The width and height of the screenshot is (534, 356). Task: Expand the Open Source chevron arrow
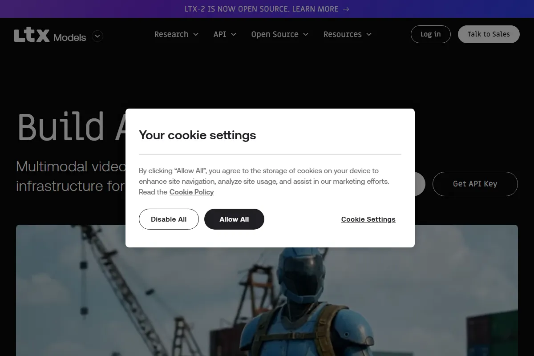tap(306, 35)
